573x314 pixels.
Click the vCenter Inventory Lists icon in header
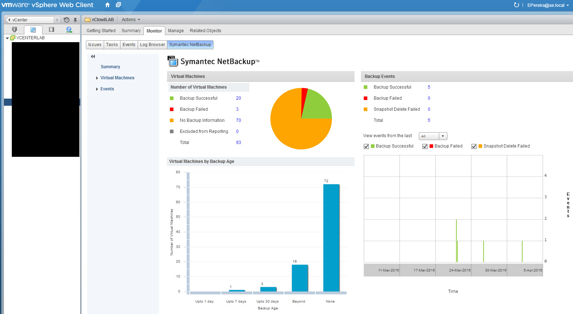click(x=118, y=5)
